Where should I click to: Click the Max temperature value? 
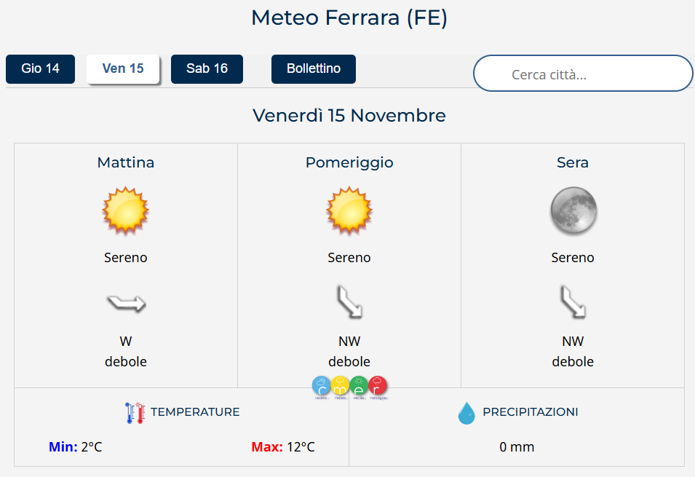(x=299, y=446)
